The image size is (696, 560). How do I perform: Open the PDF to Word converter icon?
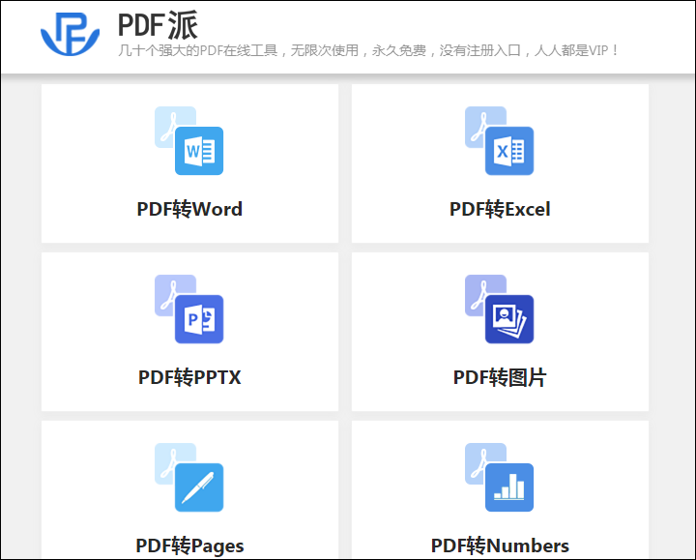pos(189,141)
